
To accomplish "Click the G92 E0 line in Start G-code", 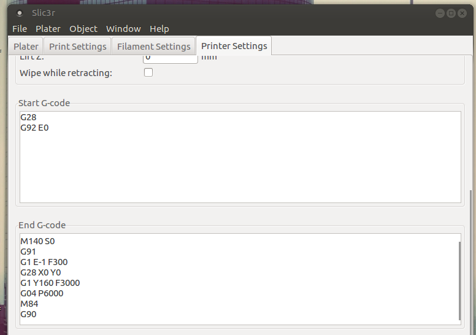I will [x=34, y=128].
